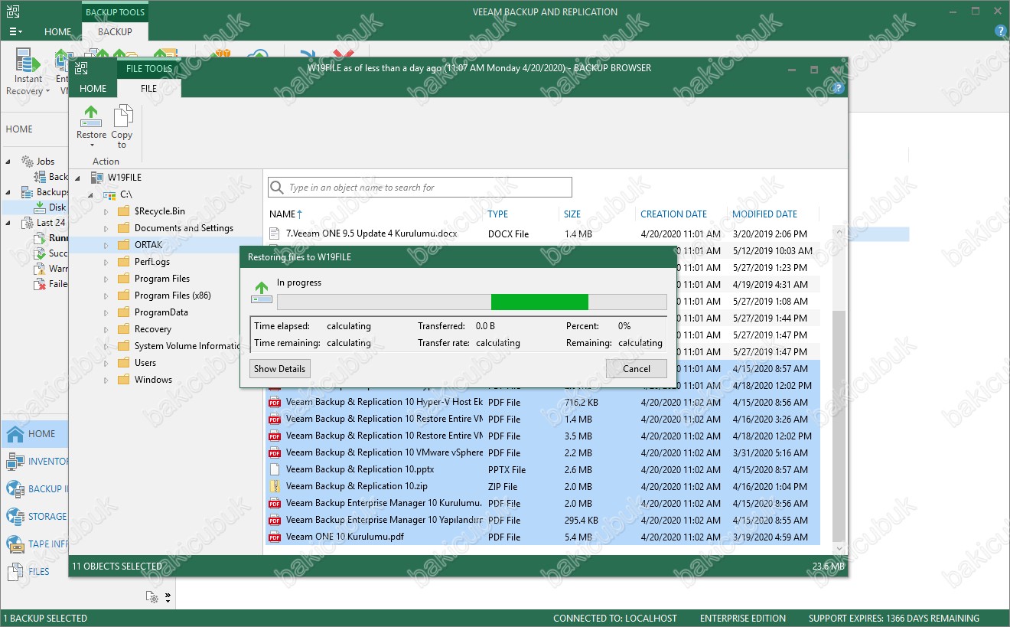The width and height of the screenshot is (1010, 627).
Task: Select the 2.6 MB size cell
Action: (578, 470)
